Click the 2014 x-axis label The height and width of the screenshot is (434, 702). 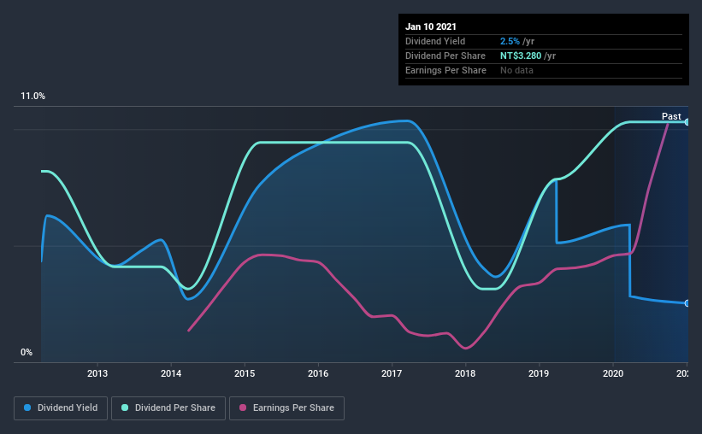click(171, 373)
